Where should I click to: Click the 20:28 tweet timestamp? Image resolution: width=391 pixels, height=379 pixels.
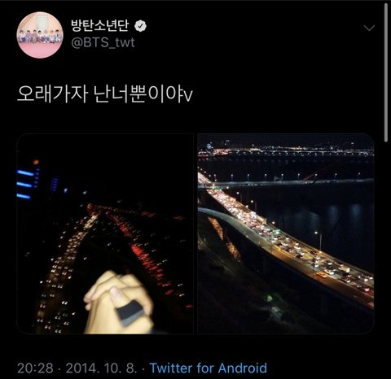pyautogui.click(x=35, y=368)
